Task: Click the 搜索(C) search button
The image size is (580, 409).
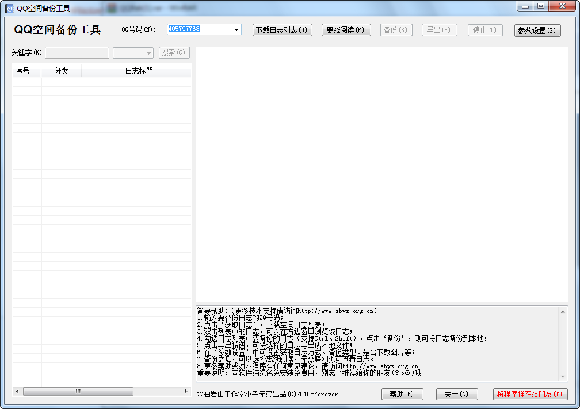Action: point(174,52)
